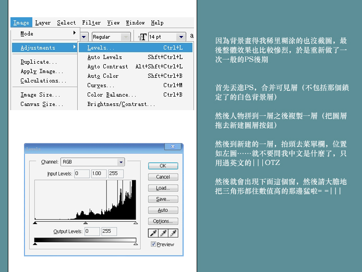Click Cancel in Levels dialog

pos(163,177)
